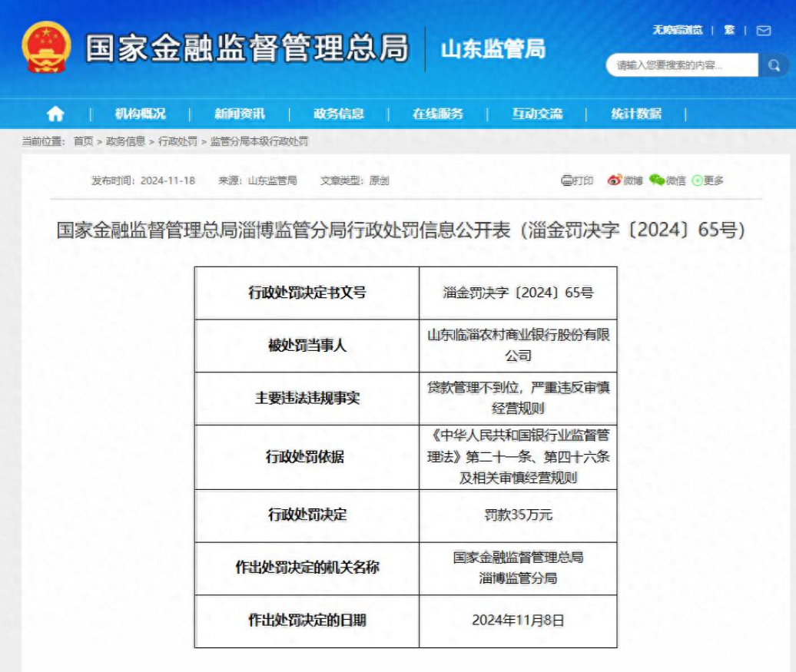
Task: Click the 主要违法违规事实 header cell
Action: [307, 399]
